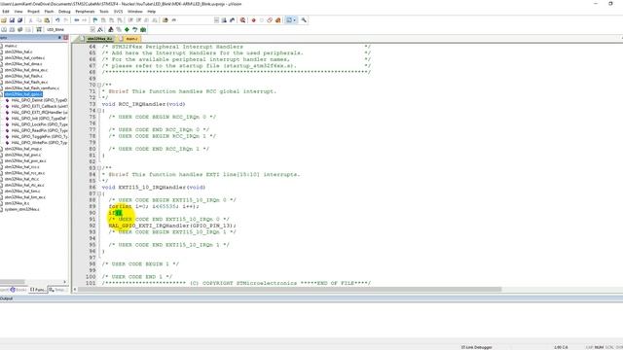Open the Window layout dropdown on toolbar

tap(294, 20)
